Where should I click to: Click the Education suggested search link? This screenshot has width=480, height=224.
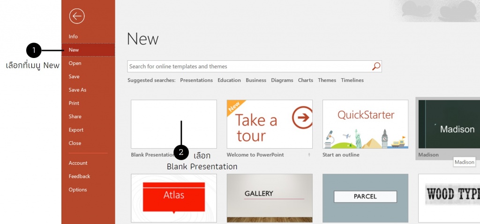tap(229, 80)
